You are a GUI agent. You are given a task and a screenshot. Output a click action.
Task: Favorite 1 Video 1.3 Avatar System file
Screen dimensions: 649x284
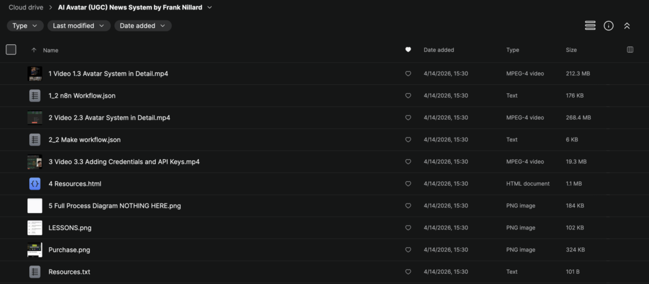408,74
